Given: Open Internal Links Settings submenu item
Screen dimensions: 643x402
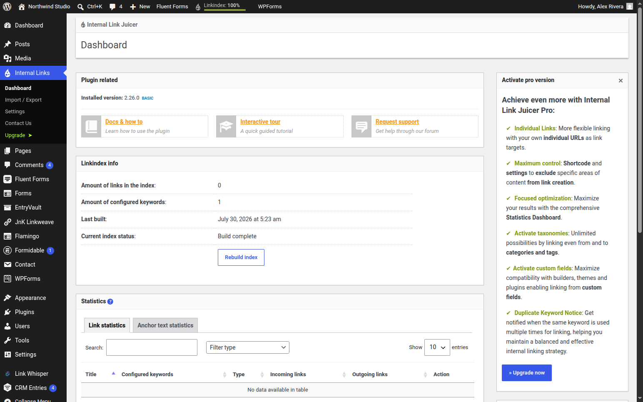Looking at the screenshot, I should [x=15, y=112].
